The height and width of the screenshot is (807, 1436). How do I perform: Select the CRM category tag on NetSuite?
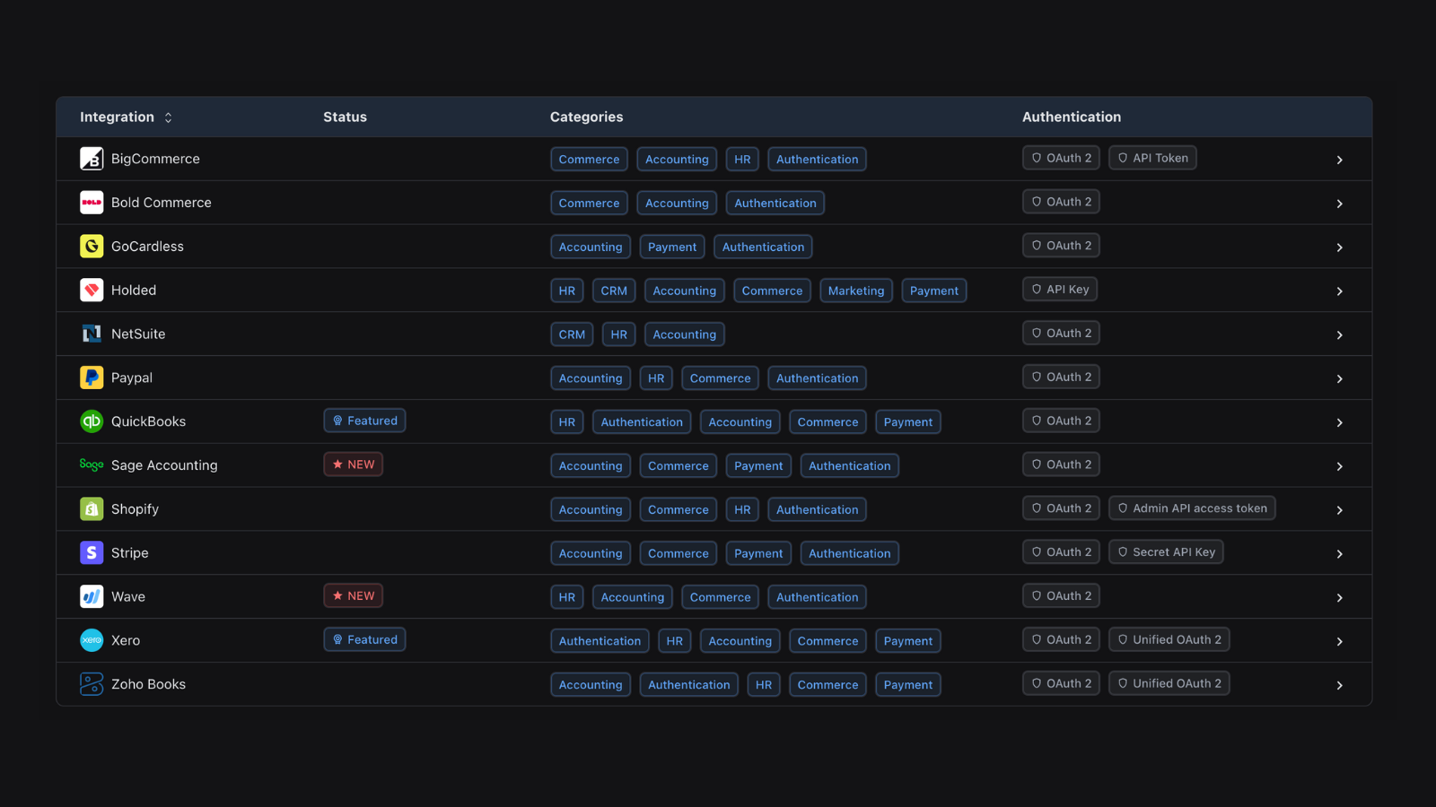(x=572, y=334)
